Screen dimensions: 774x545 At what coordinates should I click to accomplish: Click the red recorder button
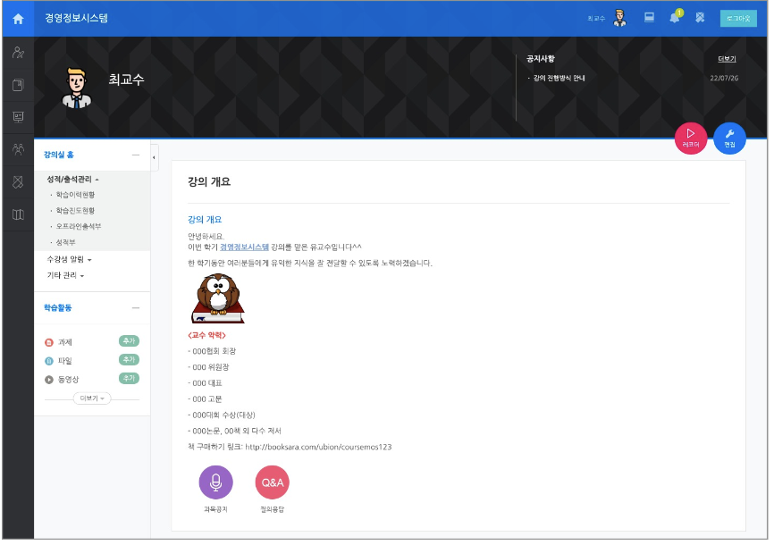691,138
